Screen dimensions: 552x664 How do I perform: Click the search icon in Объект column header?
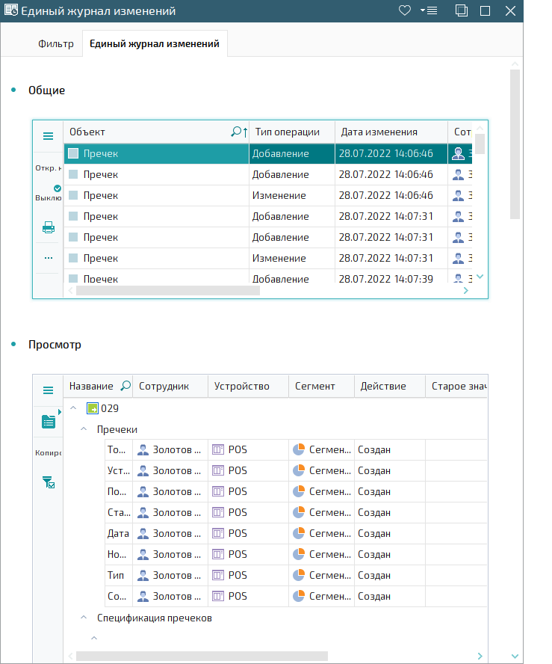tap(235, 132)
